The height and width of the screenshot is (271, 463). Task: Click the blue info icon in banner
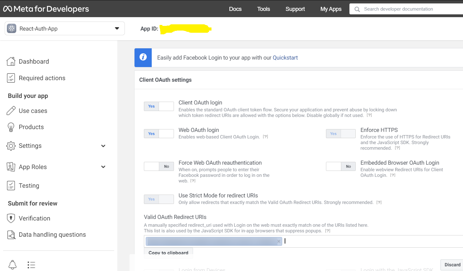pyautogui.click(x=143, y=57)
